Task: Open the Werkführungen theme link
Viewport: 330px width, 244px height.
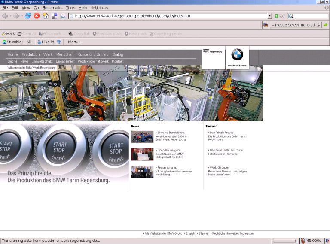Action: [x=220, y=168]
